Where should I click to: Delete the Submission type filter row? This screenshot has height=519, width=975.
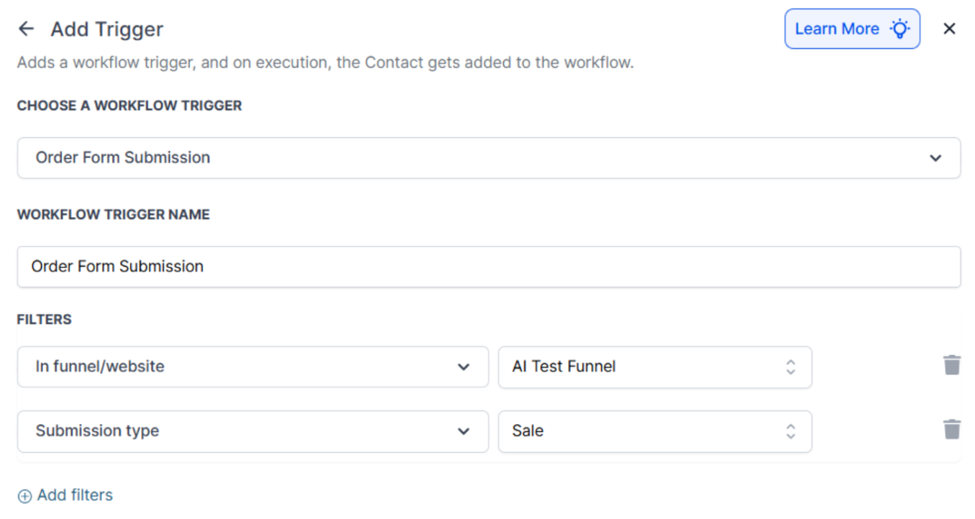tap(952, 430)
